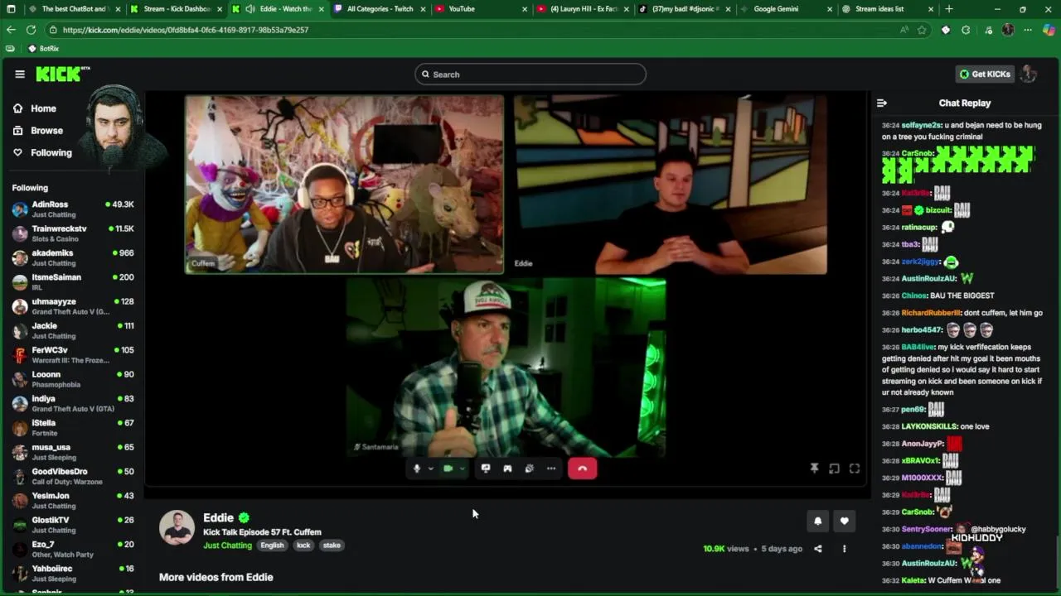Screen dimensions: 1061x596
Task: Open akademiks channel in Following list
Action: [73, 257]
